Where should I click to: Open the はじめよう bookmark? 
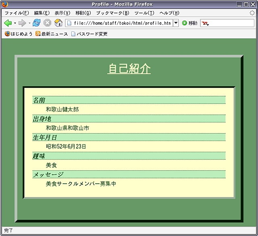pyautogui.click(x=19, y=34)
